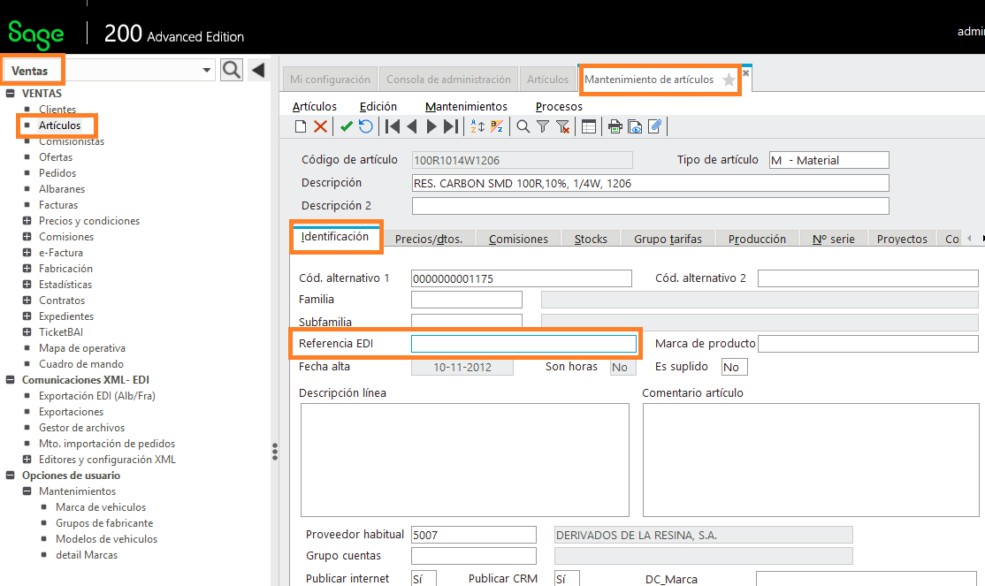
Task: Open the Nº serie tab
Action: coord(834,240)
